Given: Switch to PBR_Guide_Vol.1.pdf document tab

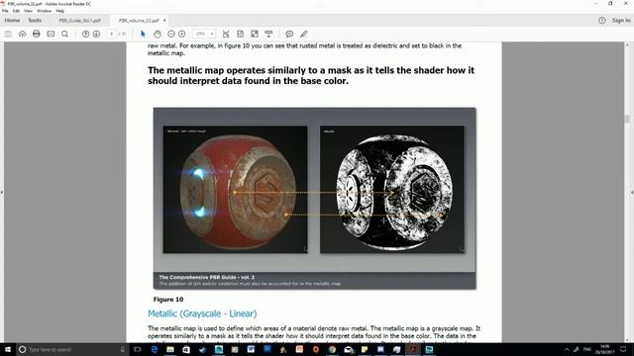Looking at the screenshot, I should pyautogui.click(x=79, y=20).
